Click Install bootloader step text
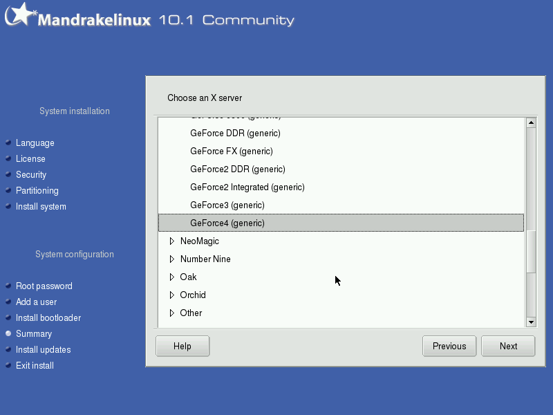The width and height of the screenshot is (553, 415). [48, 317]
